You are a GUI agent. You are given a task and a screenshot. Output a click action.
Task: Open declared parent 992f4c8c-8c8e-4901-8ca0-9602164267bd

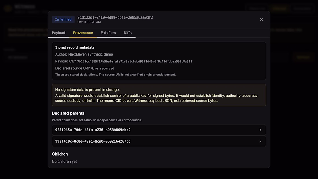[x=159, y=141]
